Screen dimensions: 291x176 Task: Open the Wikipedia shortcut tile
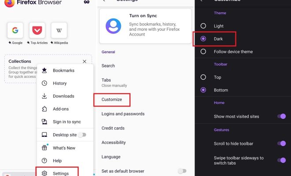pyautogui.click(x=59, y=30)
